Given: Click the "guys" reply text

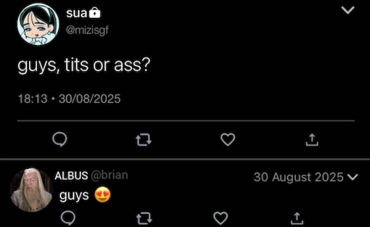Looking at the screenshot, I should [x=74, y=195].
